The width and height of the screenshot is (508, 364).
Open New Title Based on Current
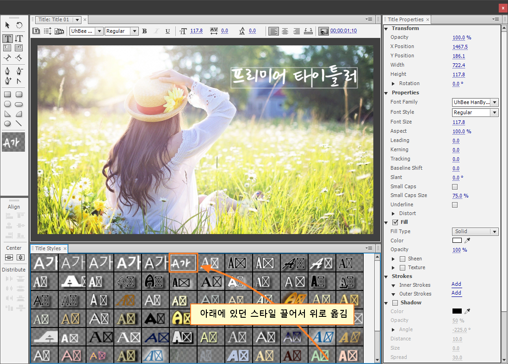coord(36,31)
